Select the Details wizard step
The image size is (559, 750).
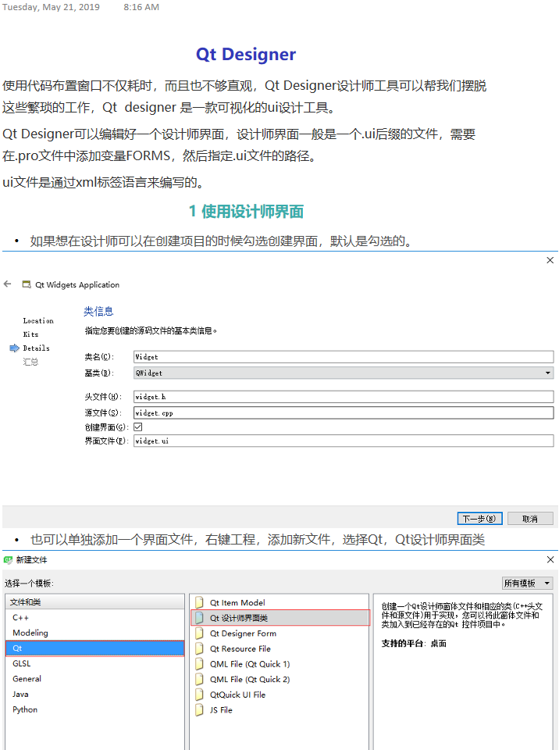(37, 348)
